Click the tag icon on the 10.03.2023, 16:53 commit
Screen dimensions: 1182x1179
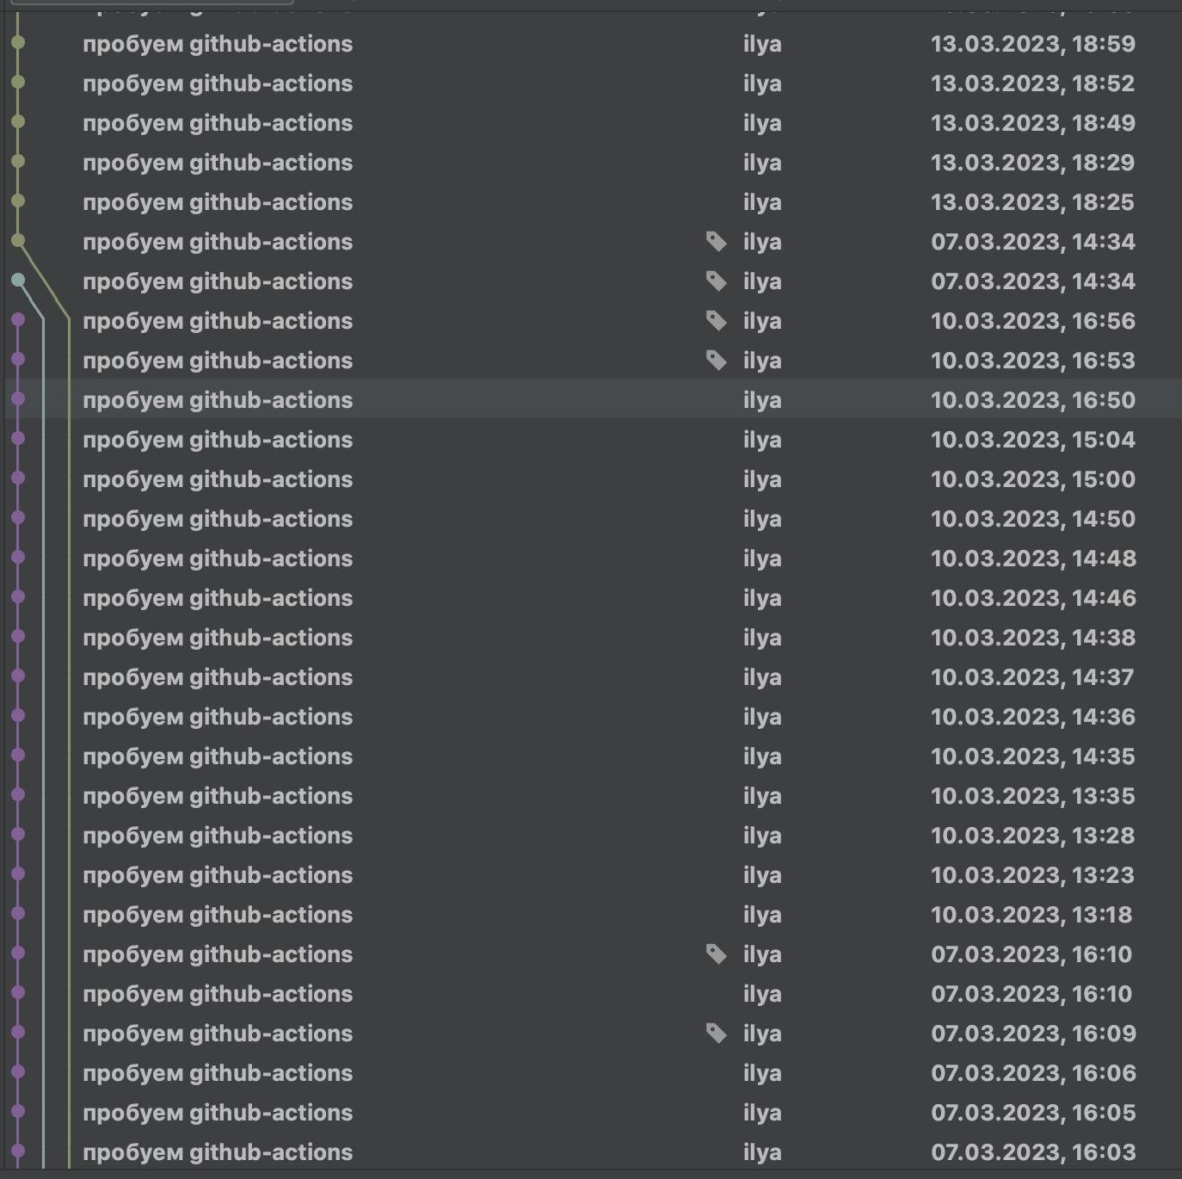point(716,361)
